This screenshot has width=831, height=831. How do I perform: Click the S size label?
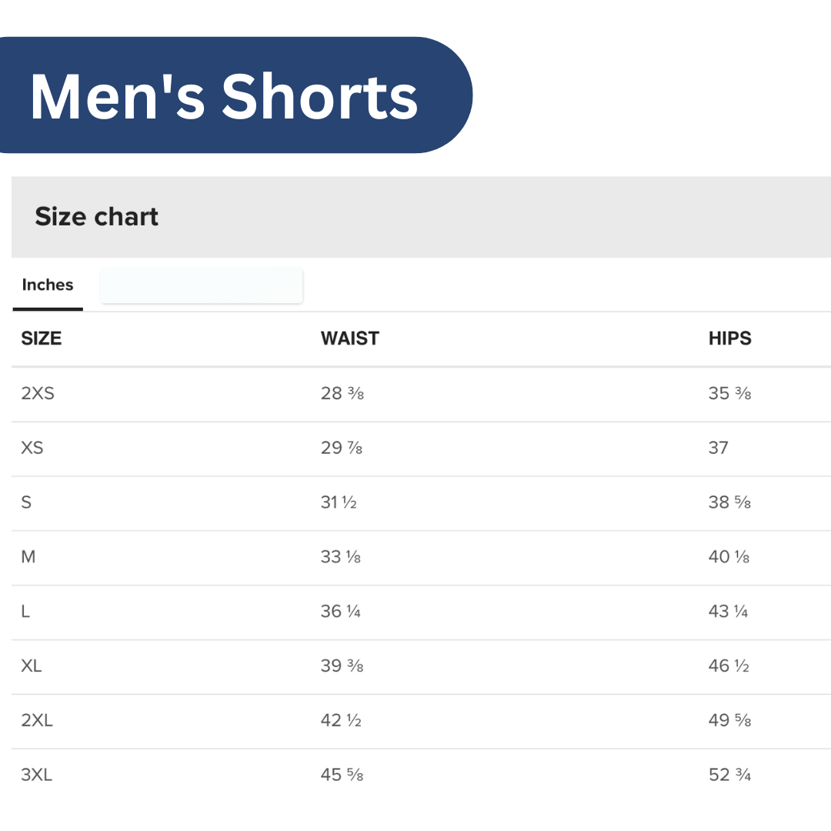coord(27,502)
